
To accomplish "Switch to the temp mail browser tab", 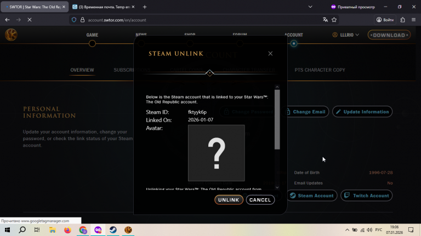I will coord(104,7).
